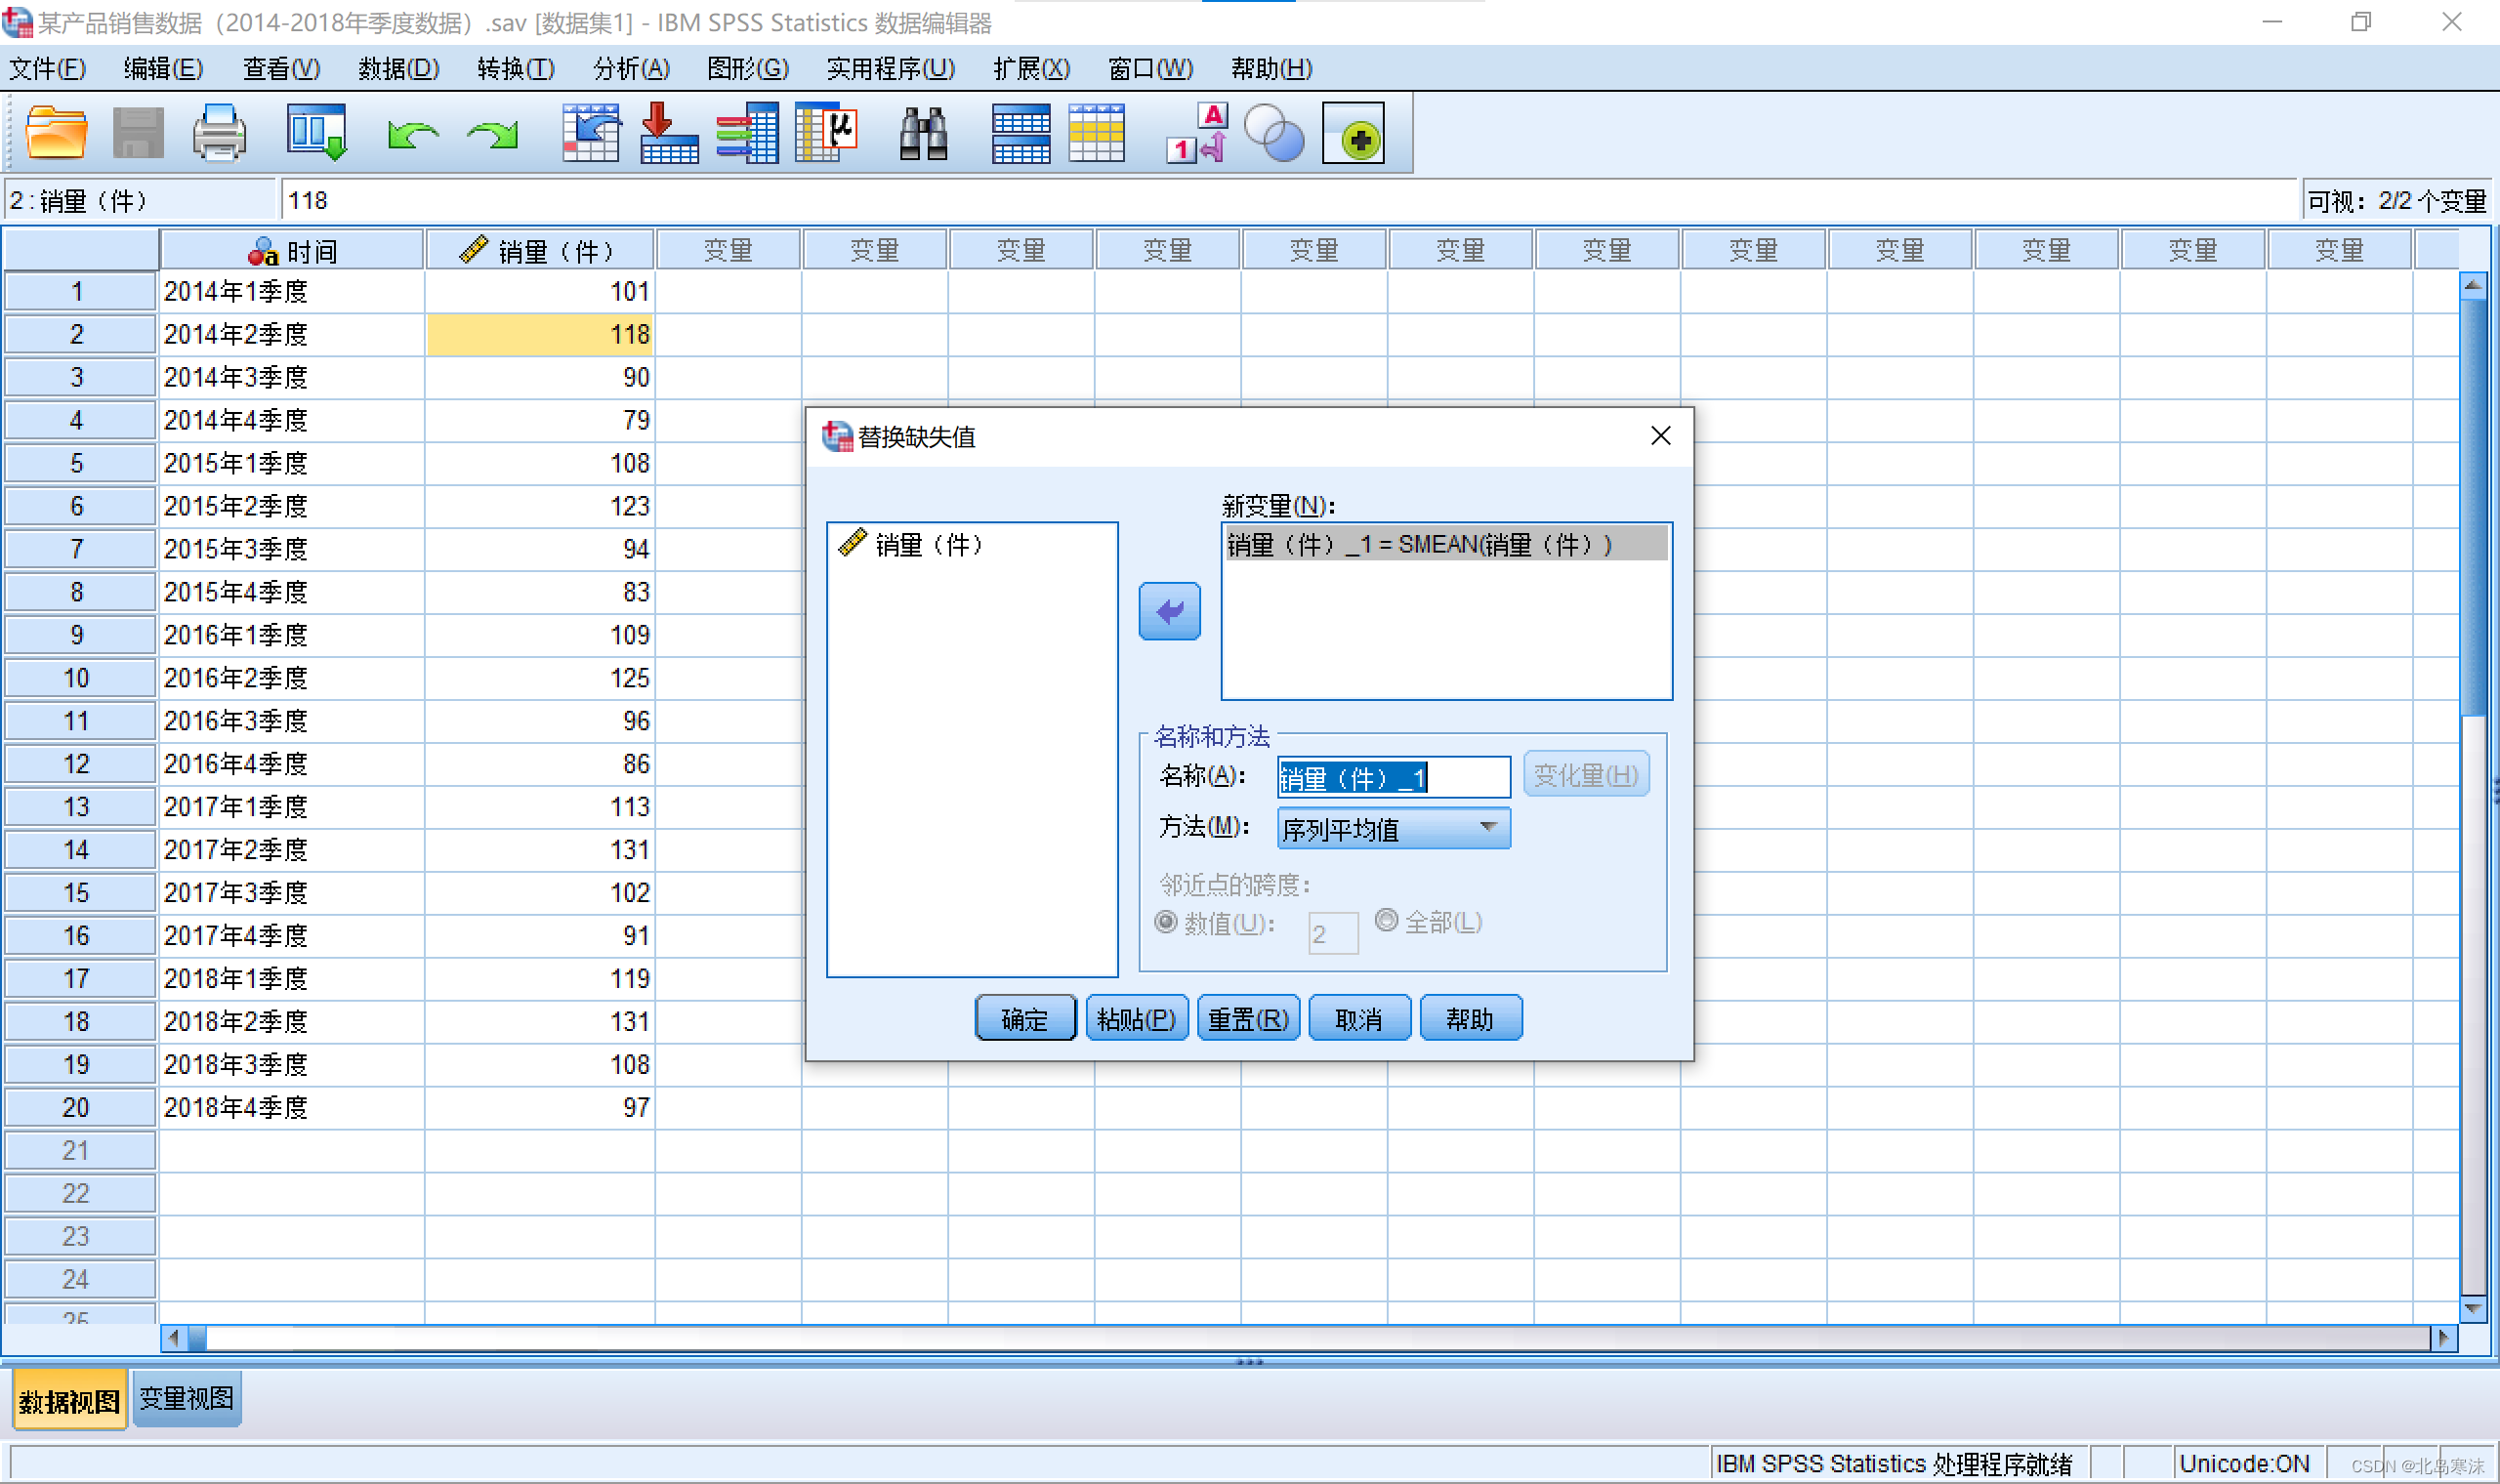
Task: Click the Recall recent dialogs icon
Action: click(x=316, y=133)
